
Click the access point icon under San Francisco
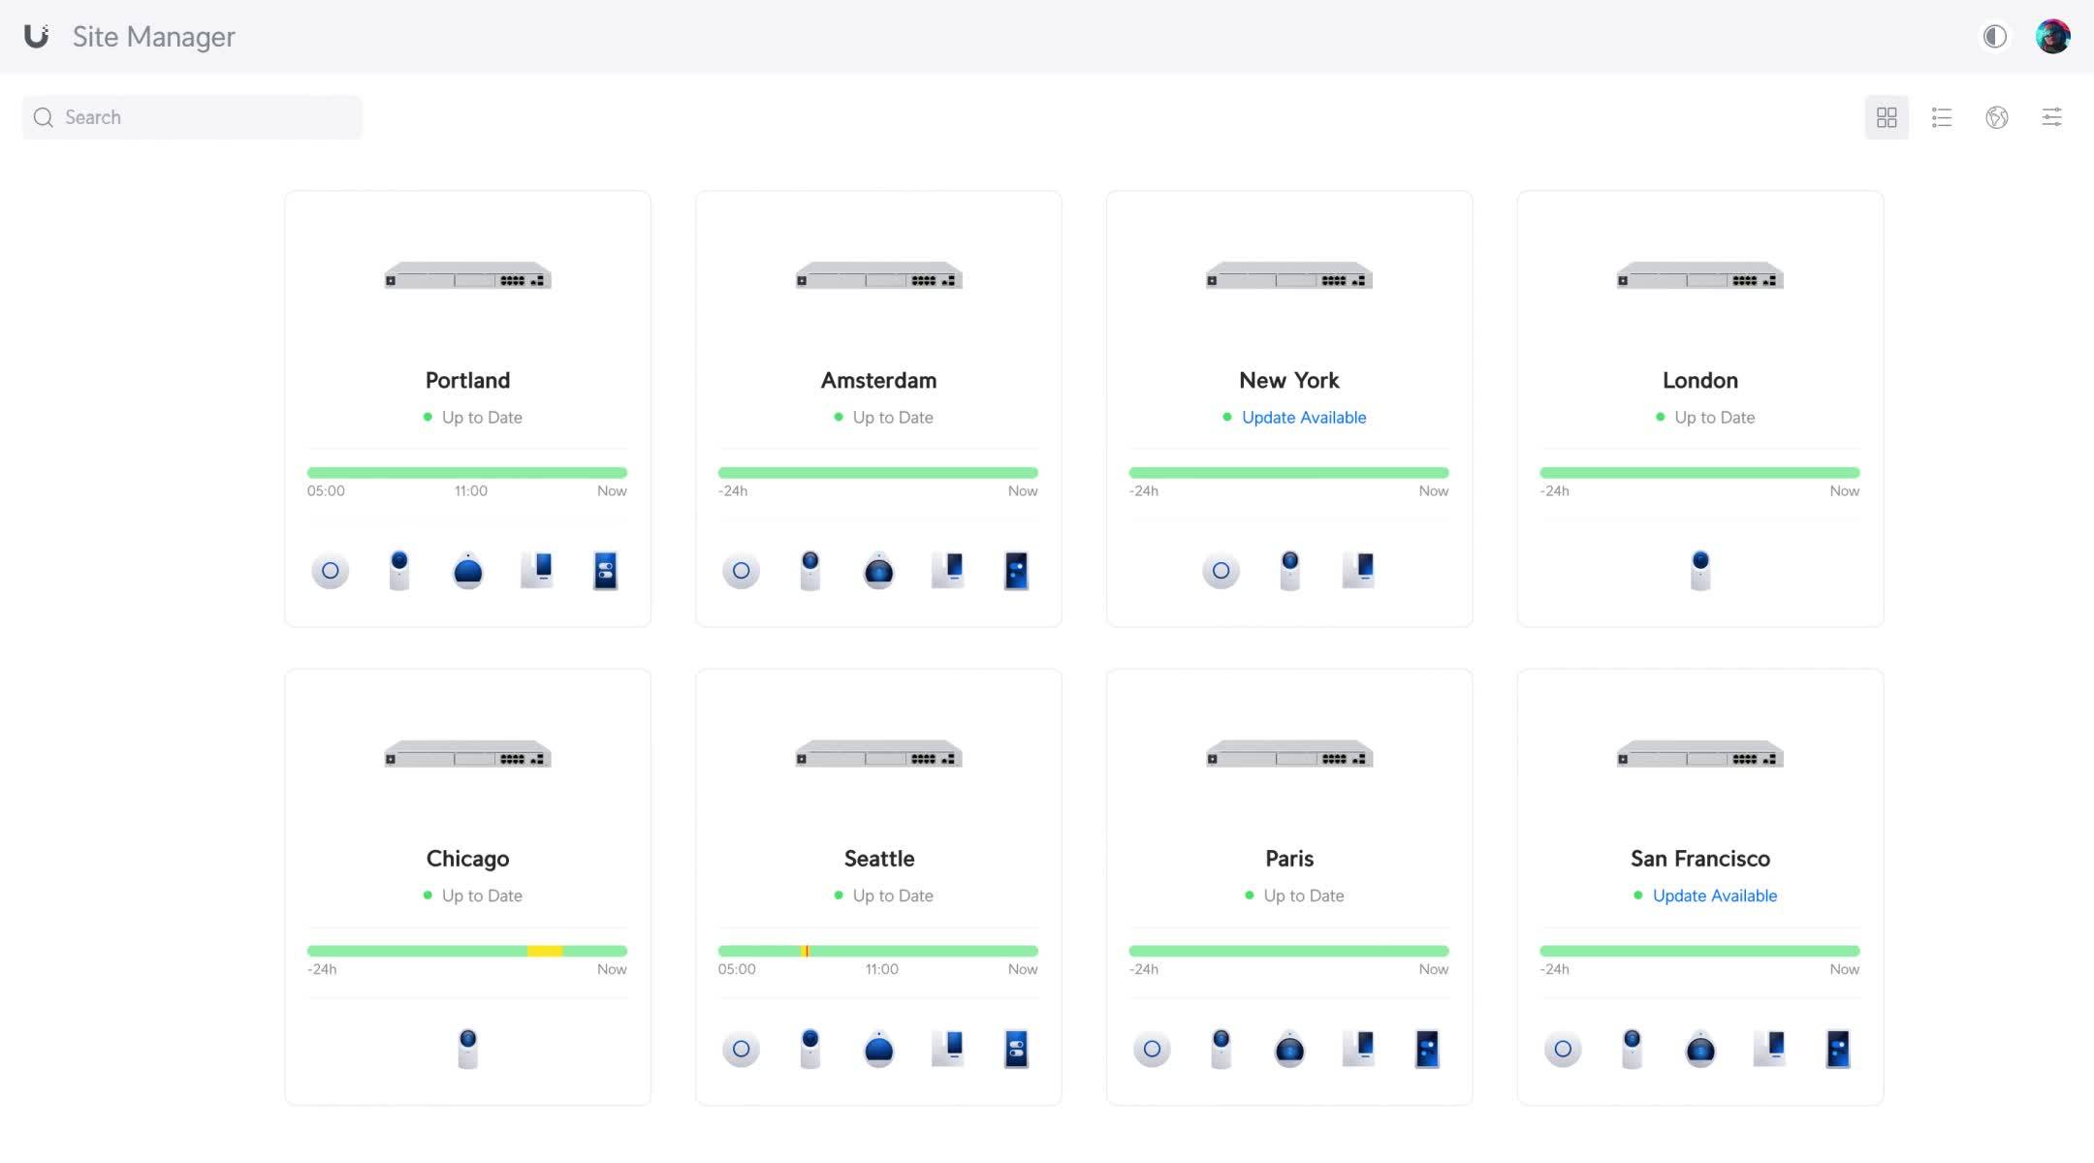point(1564,1048)
